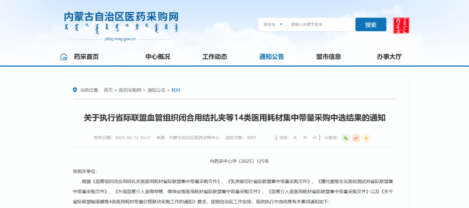Click the home icon beside 药采首页
Viewport: 469px width, 208px height.
tap(64, 57)
